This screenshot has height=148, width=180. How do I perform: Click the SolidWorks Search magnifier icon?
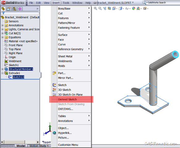pyautogui.click(x=144, y=2)
